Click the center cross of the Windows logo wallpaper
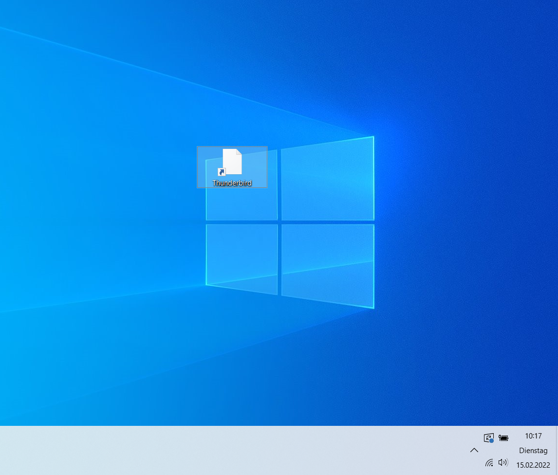The image size is (558, 475). click(279, 222)
